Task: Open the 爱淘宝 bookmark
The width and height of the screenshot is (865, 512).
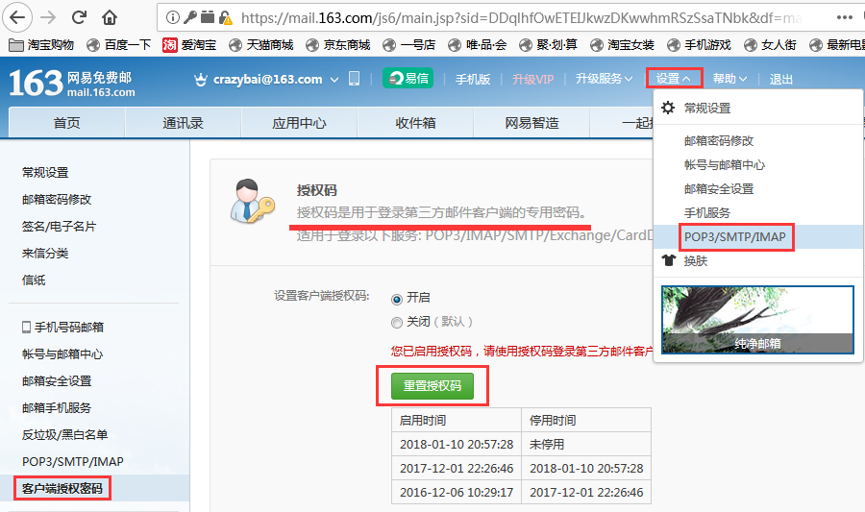Action: (189, 44)
